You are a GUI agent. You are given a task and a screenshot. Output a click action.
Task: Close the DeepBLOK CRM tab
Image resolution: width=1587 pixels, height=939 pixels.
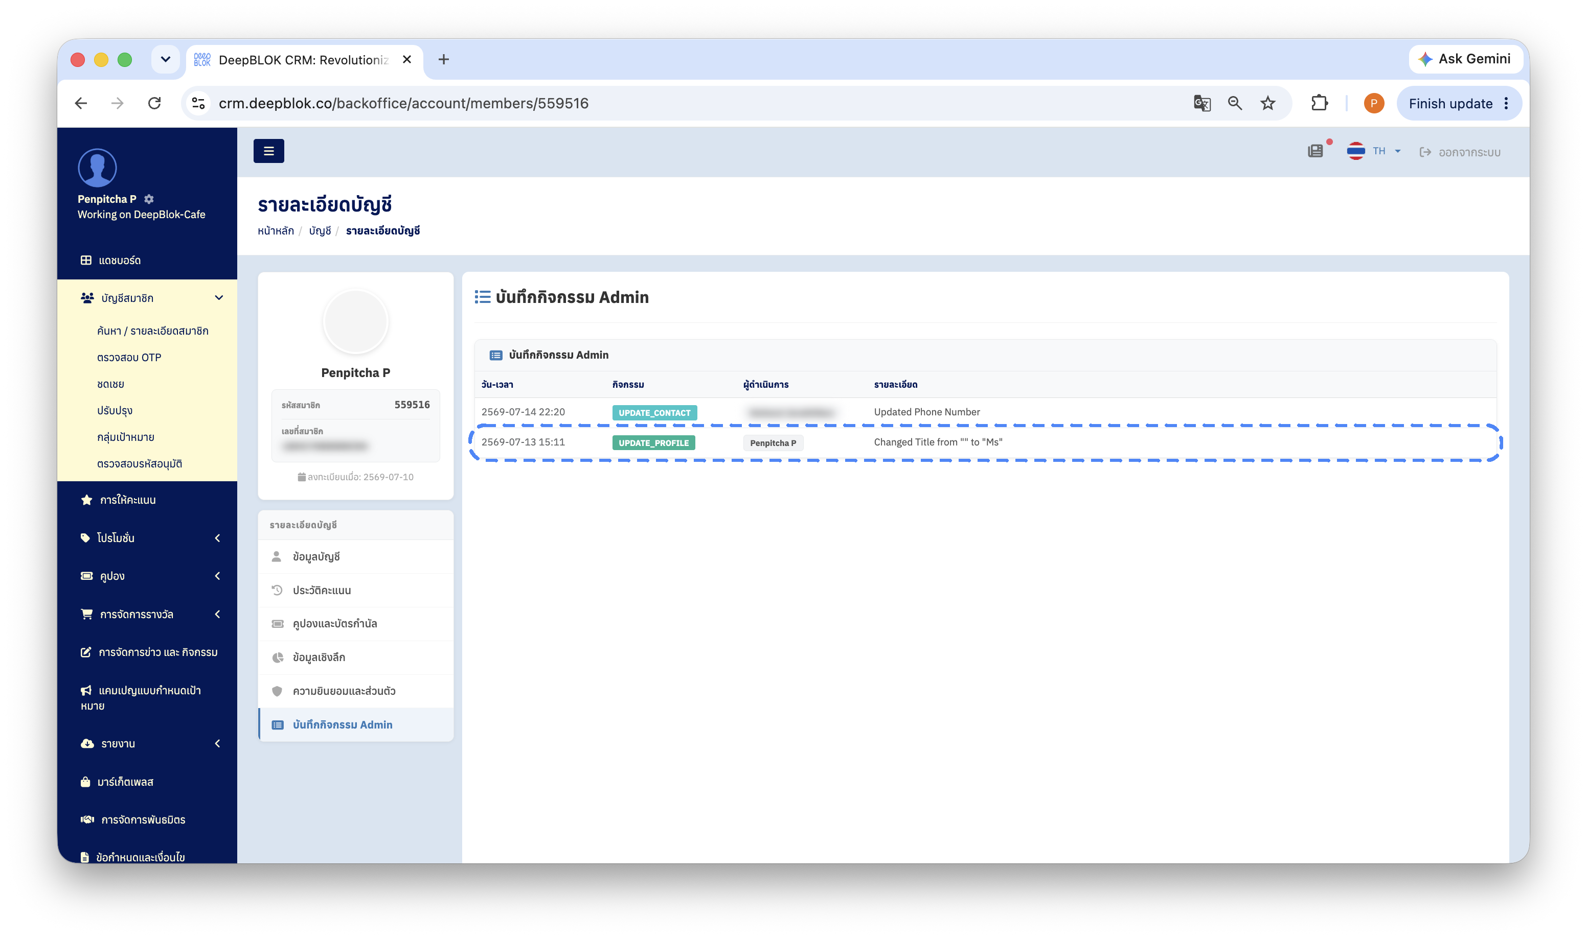pos(407,59)
